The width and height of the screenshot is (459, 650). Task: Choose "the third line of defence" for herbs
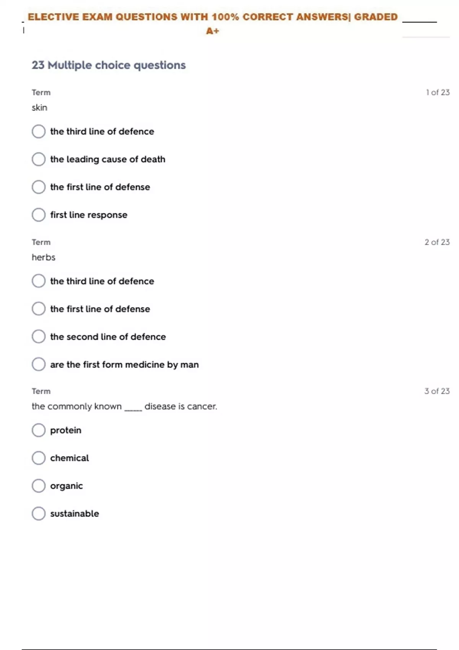tap(39, 281)
